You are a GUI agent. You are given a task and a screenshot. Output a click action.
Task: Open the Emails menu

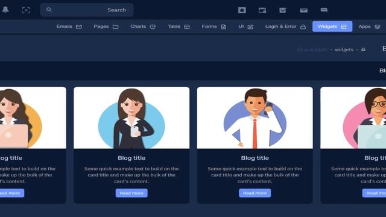tap(69, 27)
